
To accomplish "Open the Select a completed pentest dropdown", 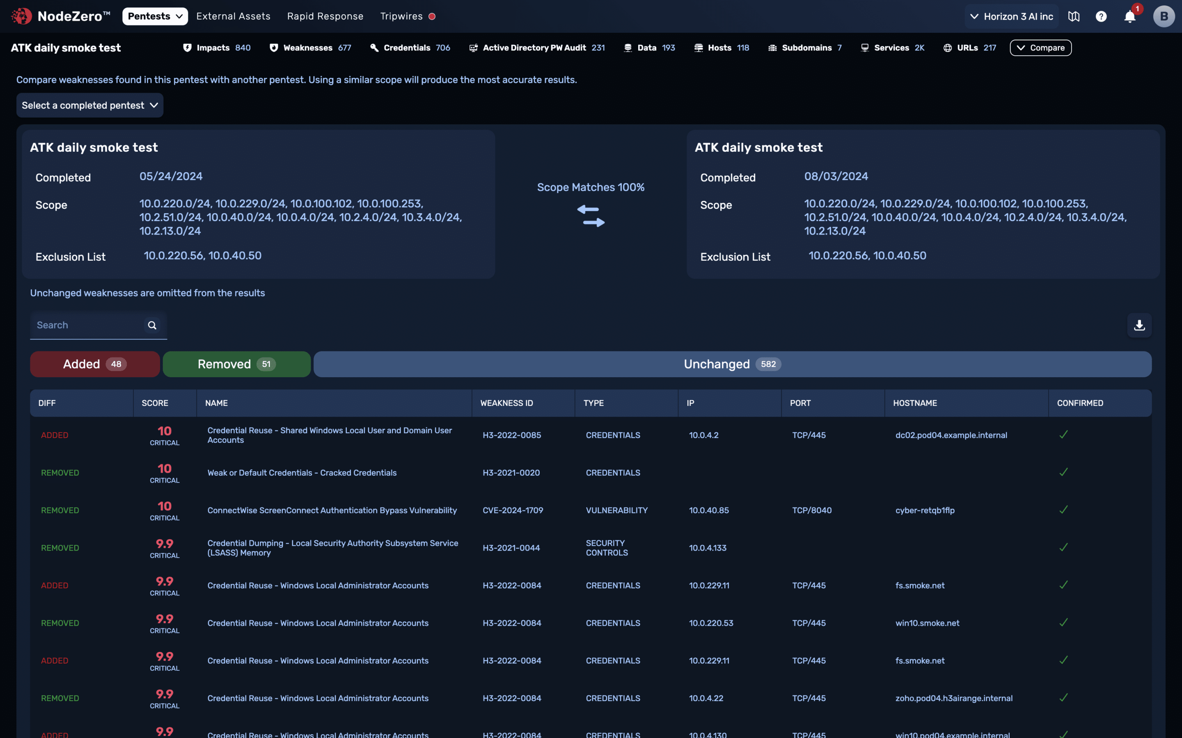I will (89, 105).
